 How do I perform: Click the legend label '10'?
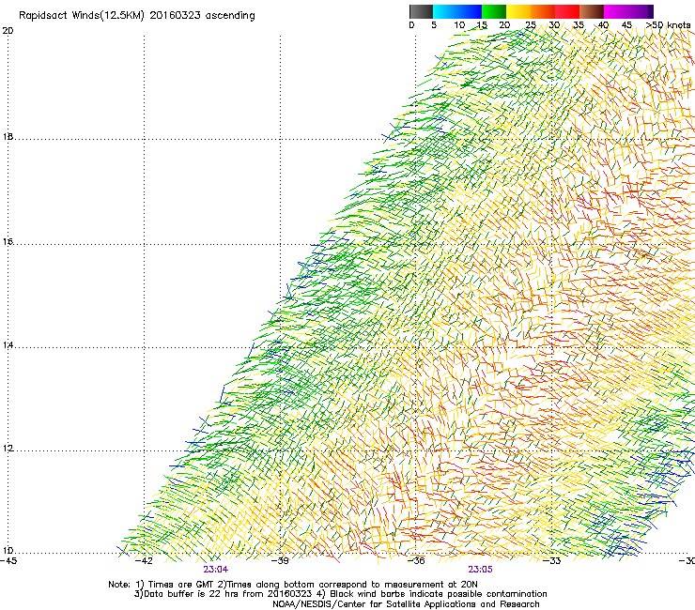pyautogui.click(x=459, y=25)
